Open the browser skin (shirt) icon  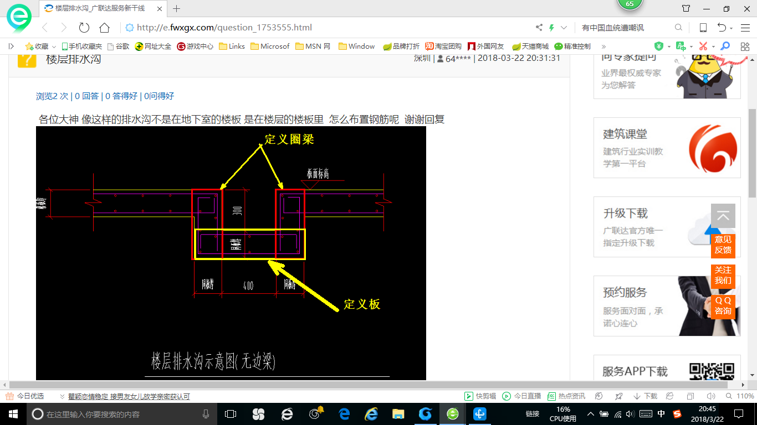(686, 8)
